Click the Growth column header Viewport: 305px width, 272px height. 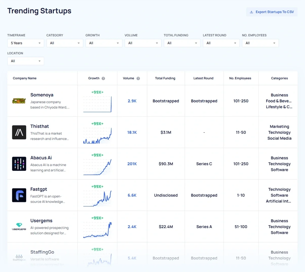coord(94,78)
